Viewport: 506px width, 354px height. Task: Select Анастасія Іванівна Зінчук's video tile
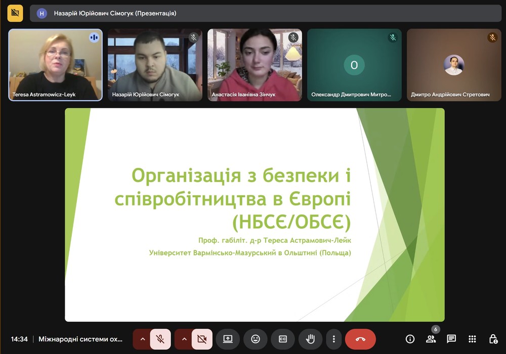(255, 64)
